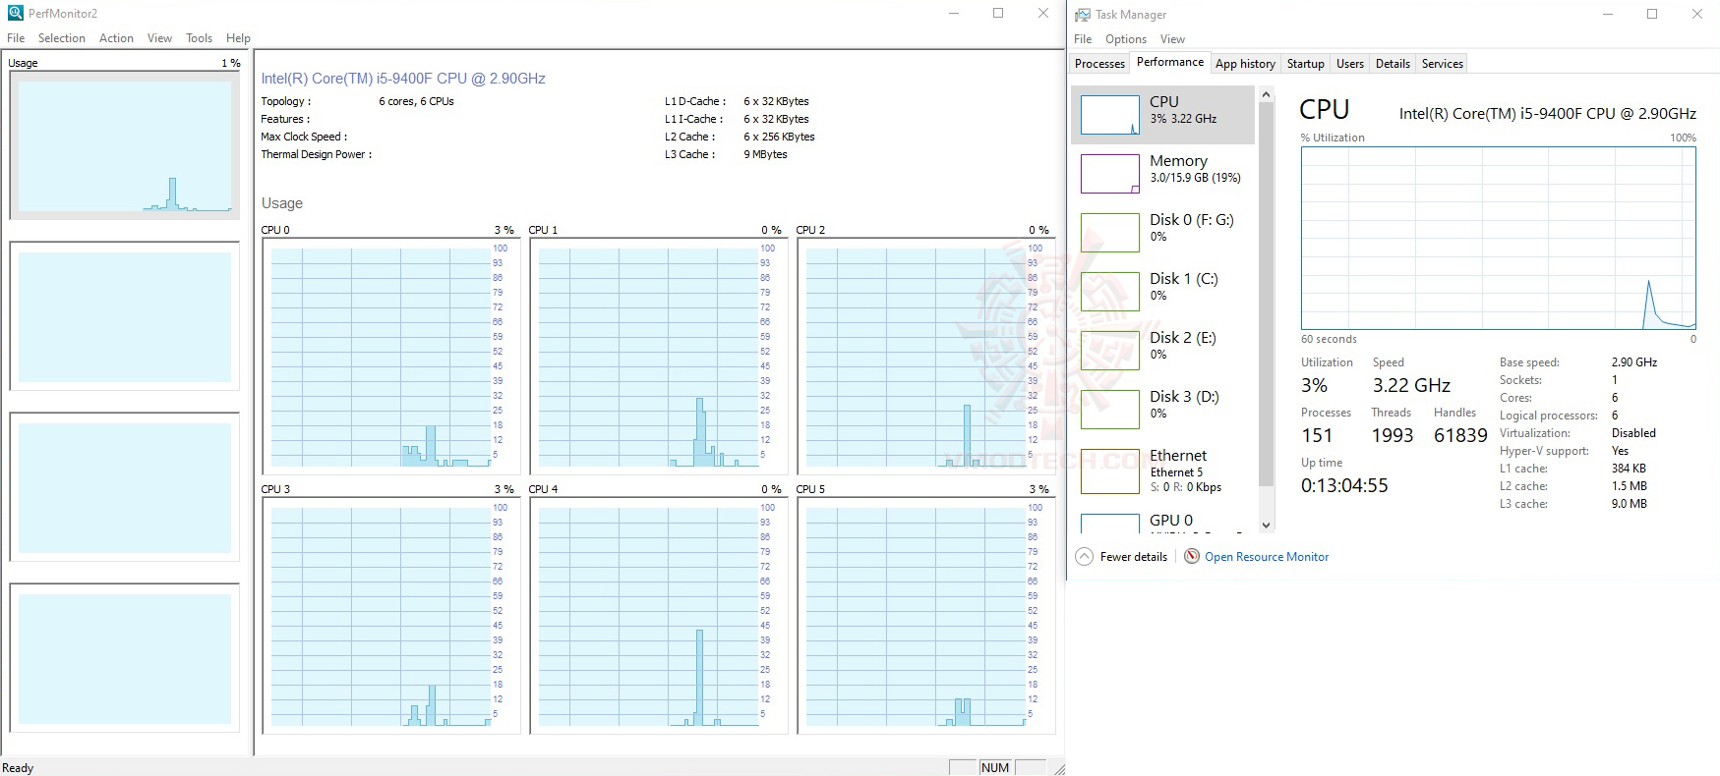Image resolution: width=1720 pixels, height=776 pixels.
Task: Click L2 Cache '6 x 256 KBytes' value
Action: pyautogui.click(x=779, y=137)
